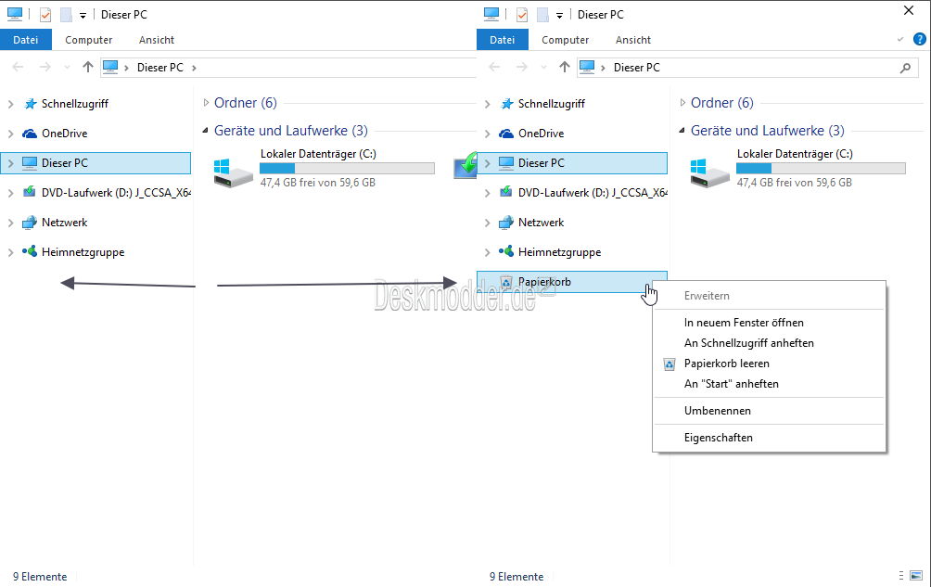Open recent locations dropdown in right window

(544, 68)
